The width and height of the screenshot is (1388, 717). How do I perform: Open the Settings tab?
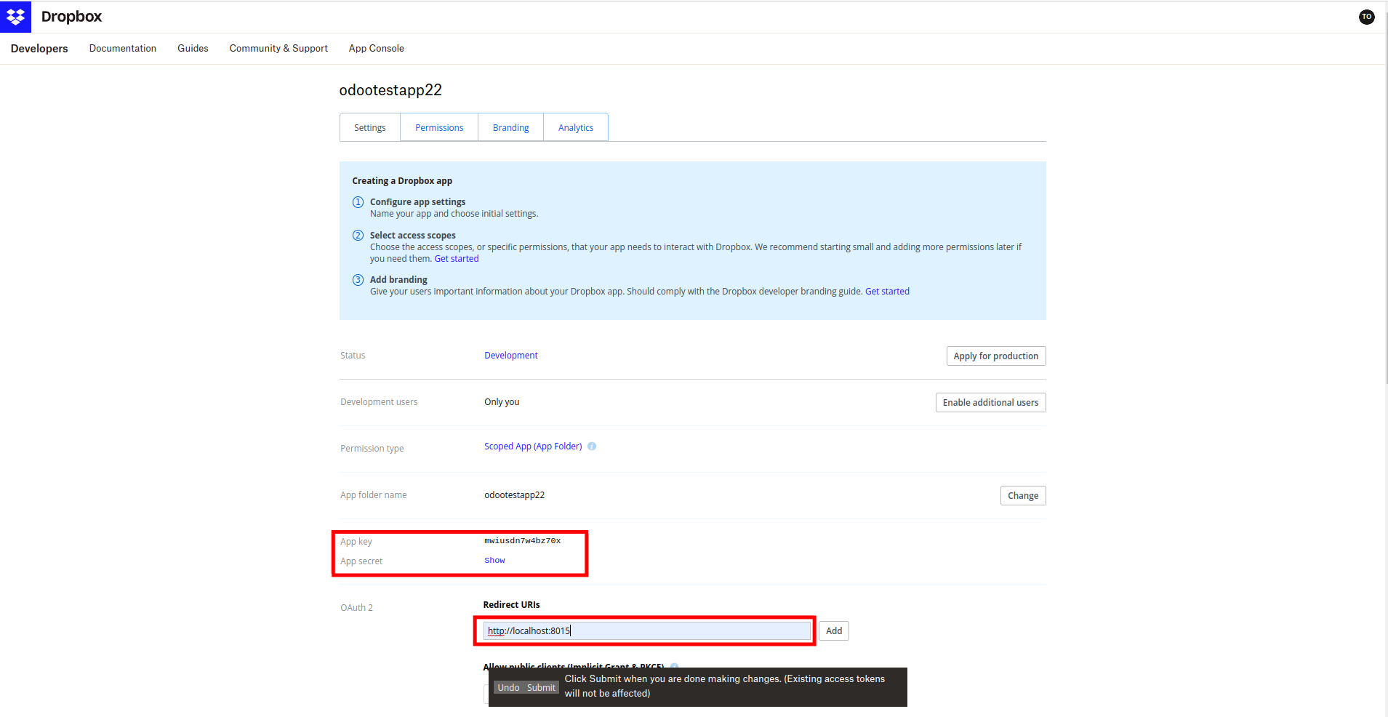click(370, 127)
